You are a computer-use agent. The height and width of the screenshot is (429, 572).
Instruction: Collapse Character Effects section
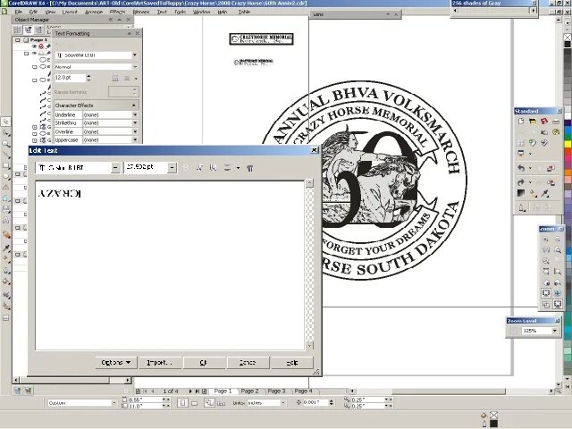[134, 105]
